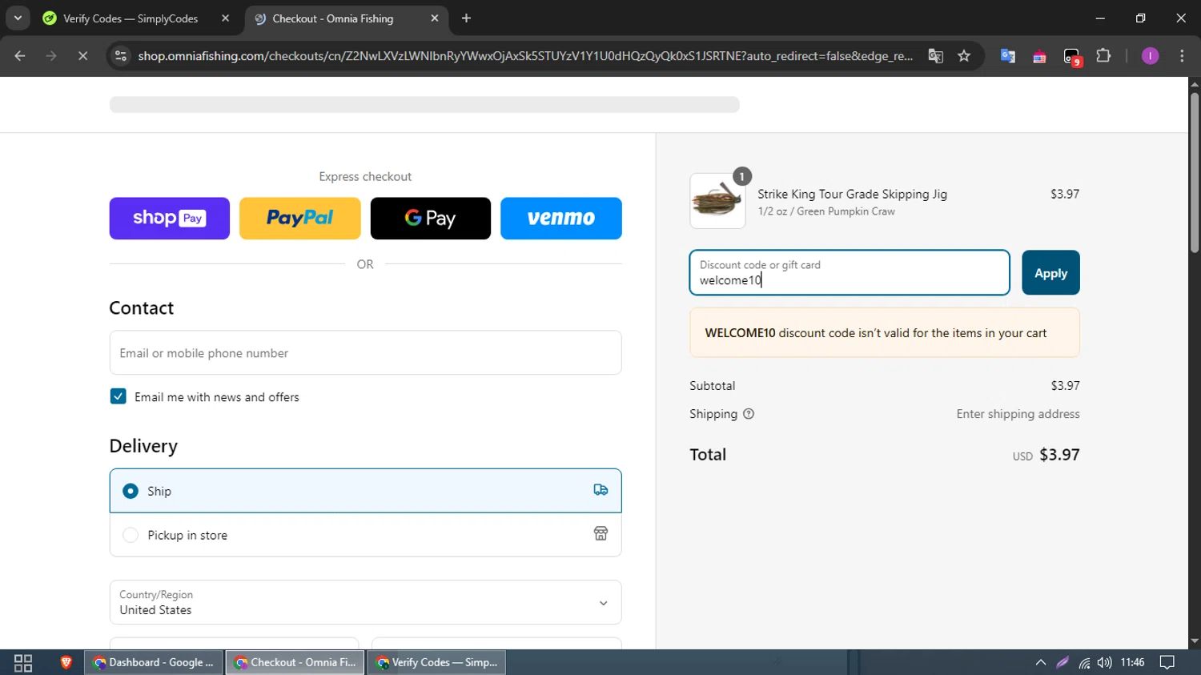Viewport: 1201px width, 675px height.
Task: Bookmark this page with the star icon
Action: coord(964,56)
